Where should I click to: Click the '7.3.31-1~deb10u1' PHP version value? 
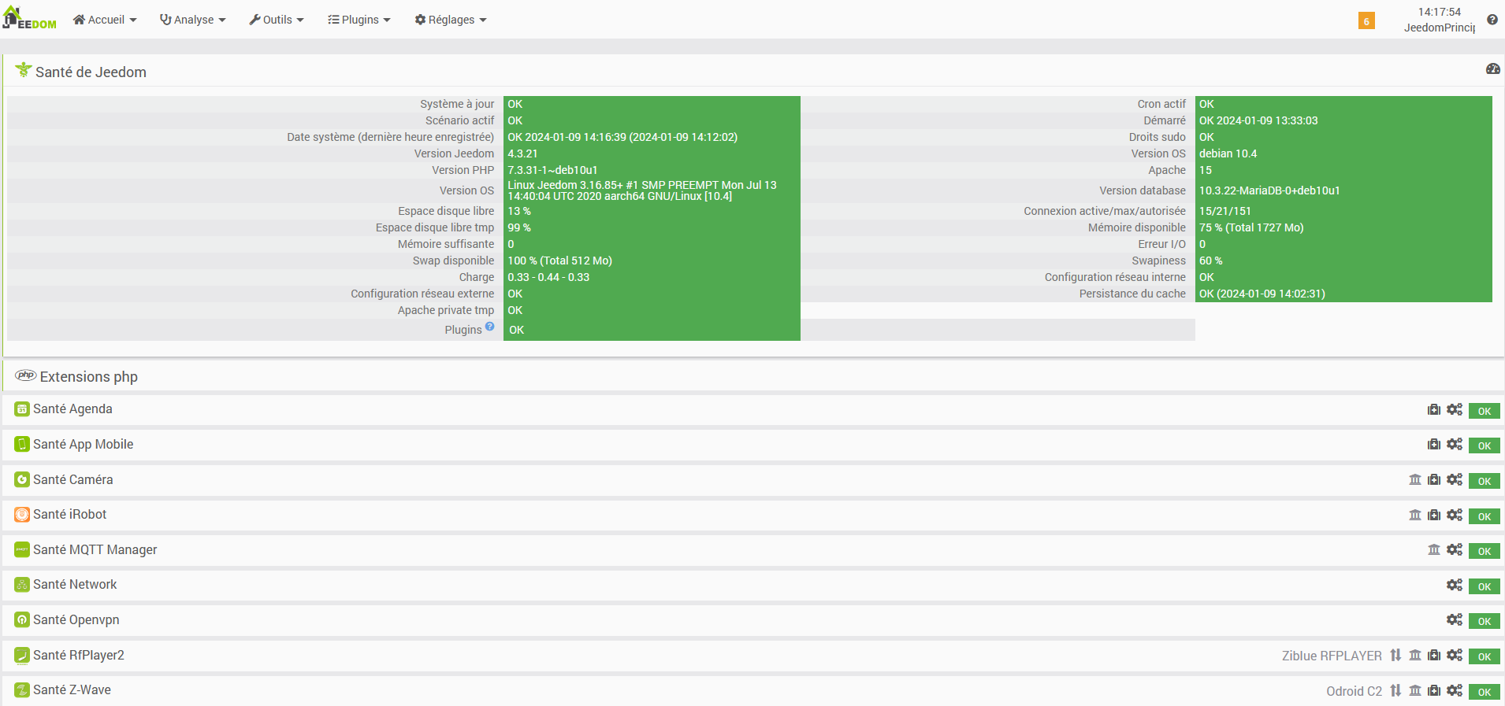(552, 170)
